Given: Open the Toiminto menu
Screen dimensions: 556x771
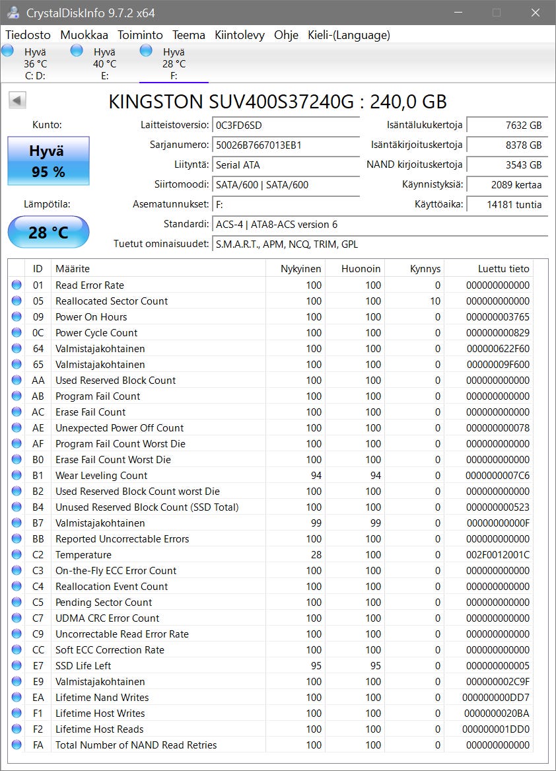Looking at the screenshot, I should click(x=140, y=35).
